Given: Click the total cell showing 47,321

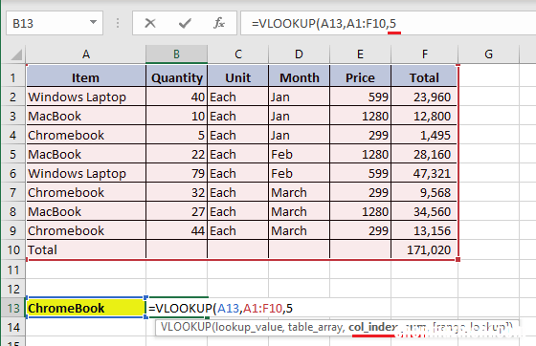Looking at the screenshot, I should [424, 173].
